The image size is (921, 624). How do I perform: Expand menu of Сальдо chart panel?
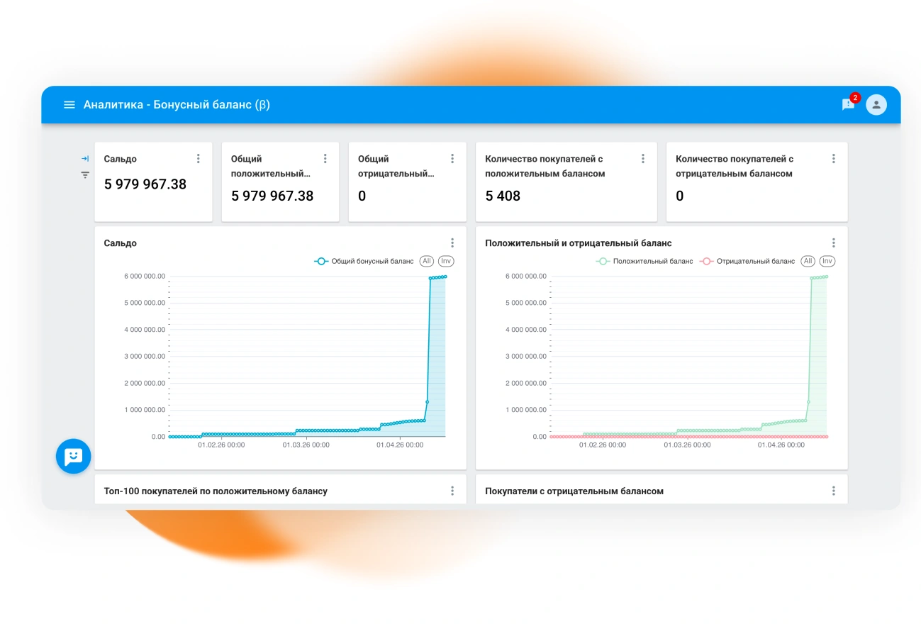click(452, 243)
